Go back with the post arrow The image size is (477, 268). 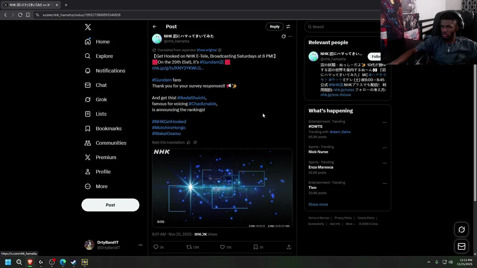click(x=155, y=26)
